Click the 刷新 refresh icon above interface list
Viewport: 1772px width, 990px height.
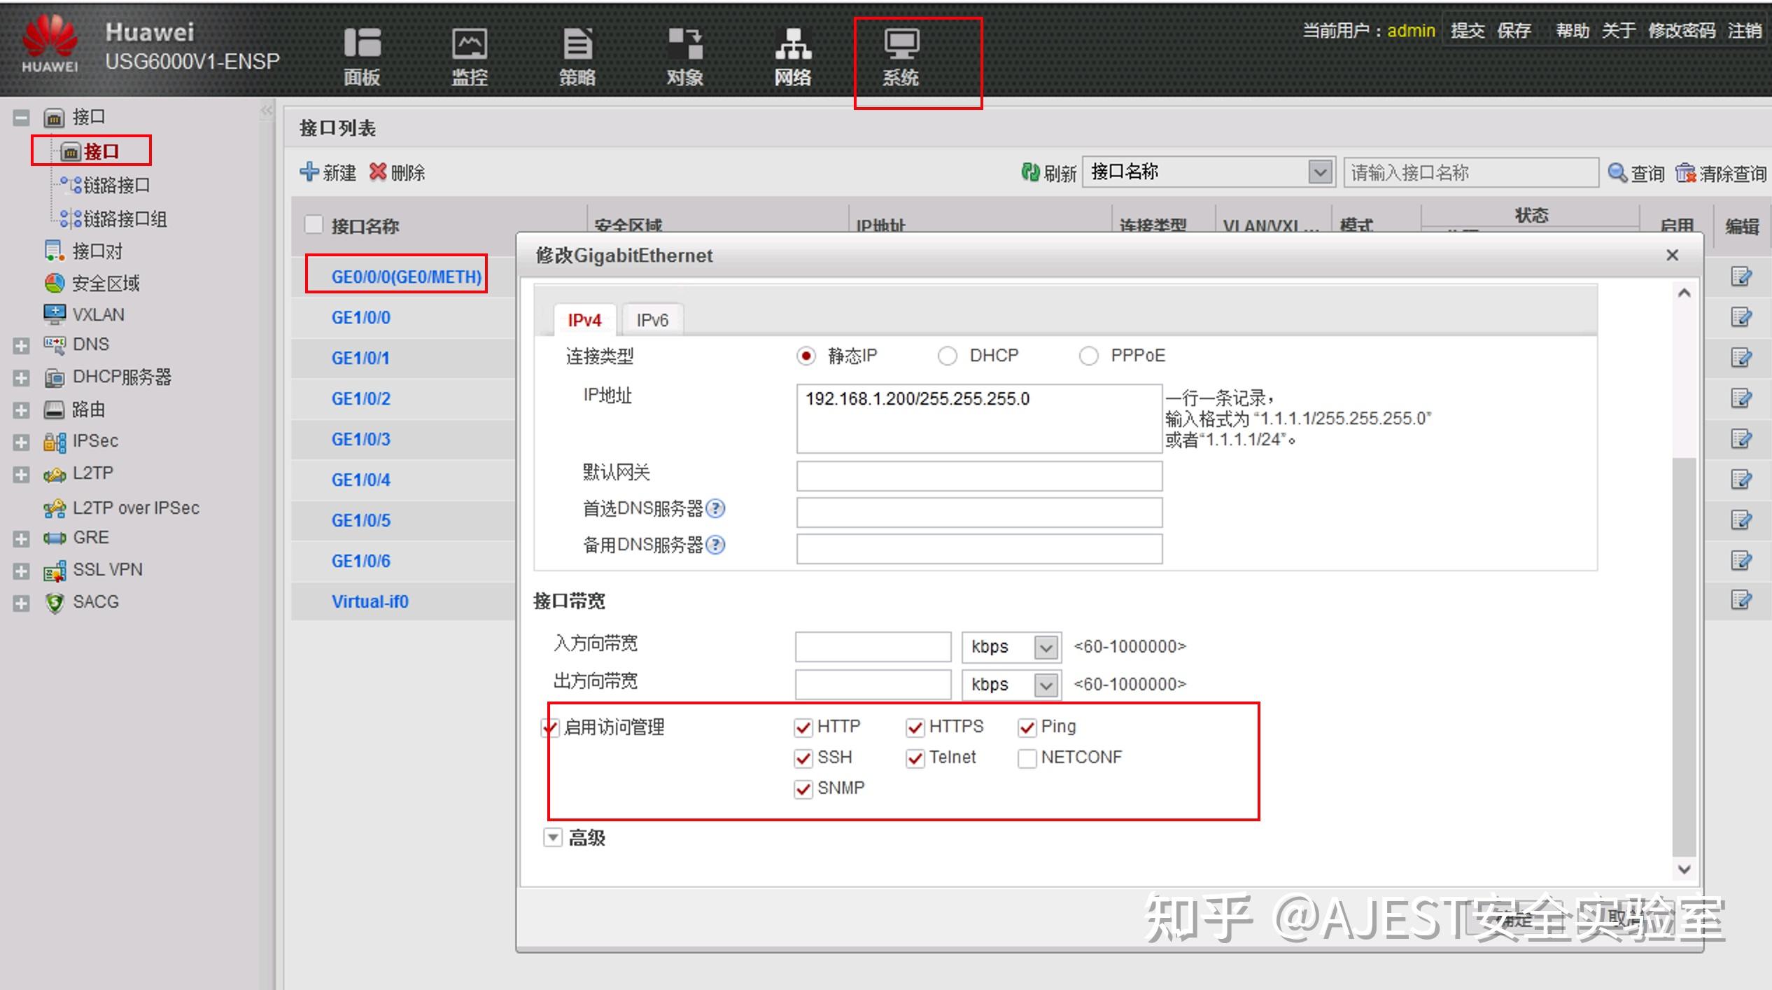(x=1031, y=172)
